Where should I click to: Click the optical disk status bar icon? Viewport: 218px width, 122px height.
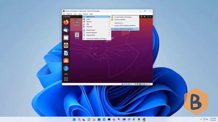(125, 84)
